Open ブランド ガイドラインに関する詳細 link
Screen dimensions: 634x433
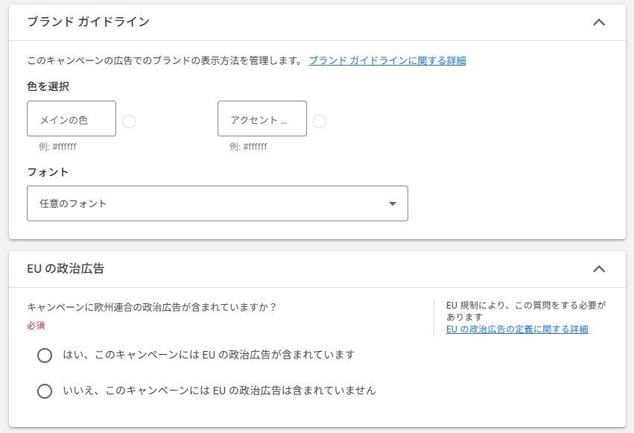[x=387, y=60]
